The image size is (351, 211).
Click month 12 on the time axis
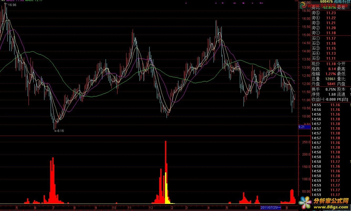[x=151, y=208]
